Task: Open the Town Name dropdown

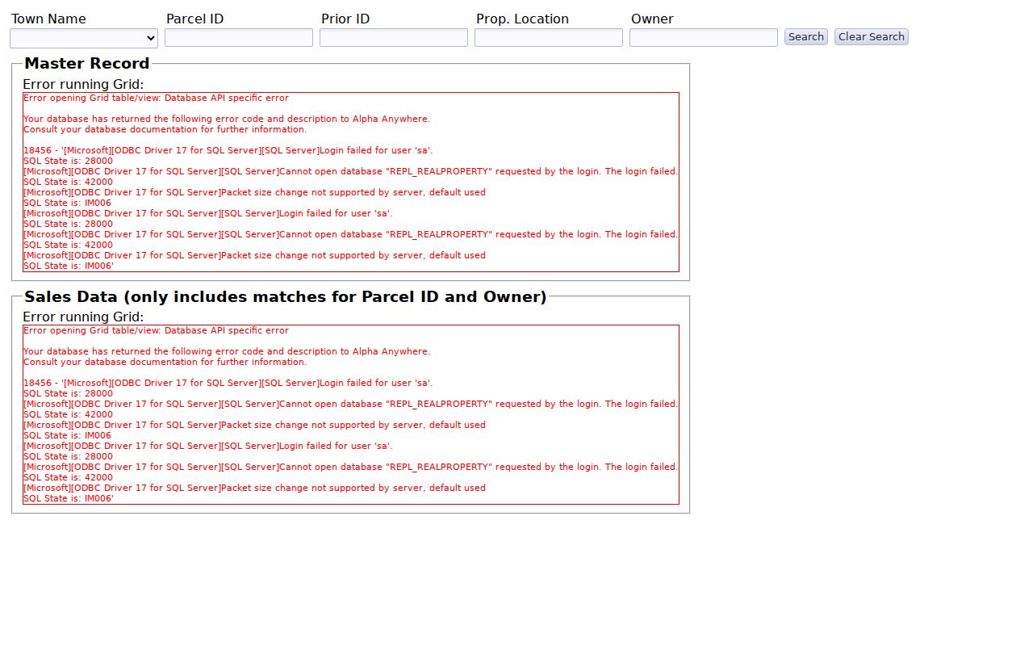Action: click(84, 38)
